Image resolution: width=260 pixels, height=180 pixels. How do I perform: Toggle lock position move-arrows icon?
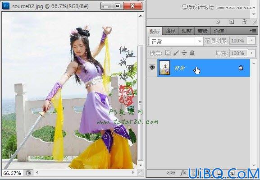tap(184, 53)
